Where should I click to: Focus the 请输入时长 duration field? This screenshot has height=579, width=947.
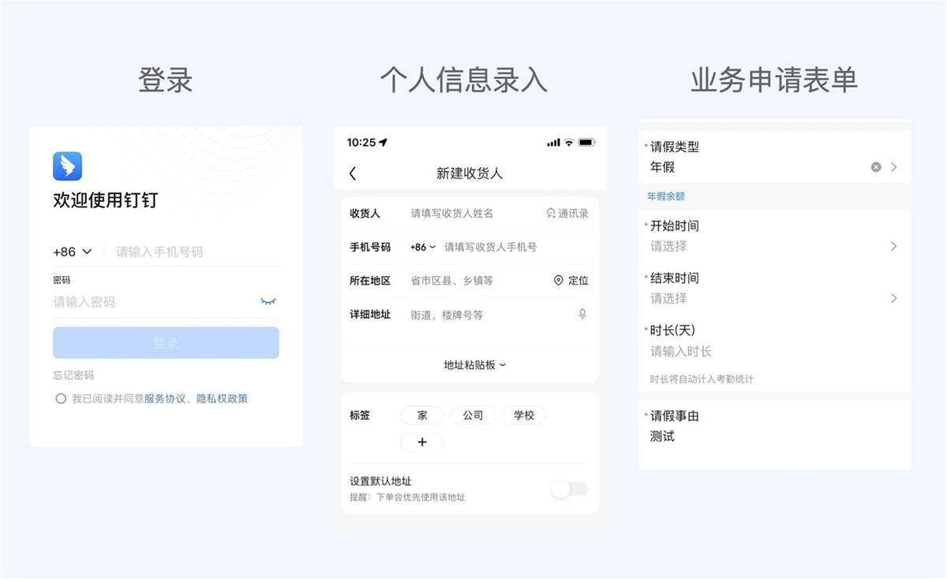click(681, 351)
